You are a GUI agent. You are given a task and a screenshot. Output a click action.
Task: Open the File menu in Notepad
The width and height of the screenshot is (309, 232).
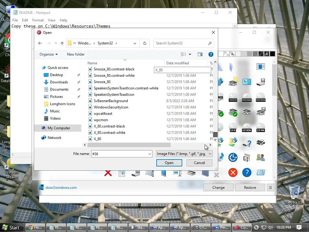15,20
